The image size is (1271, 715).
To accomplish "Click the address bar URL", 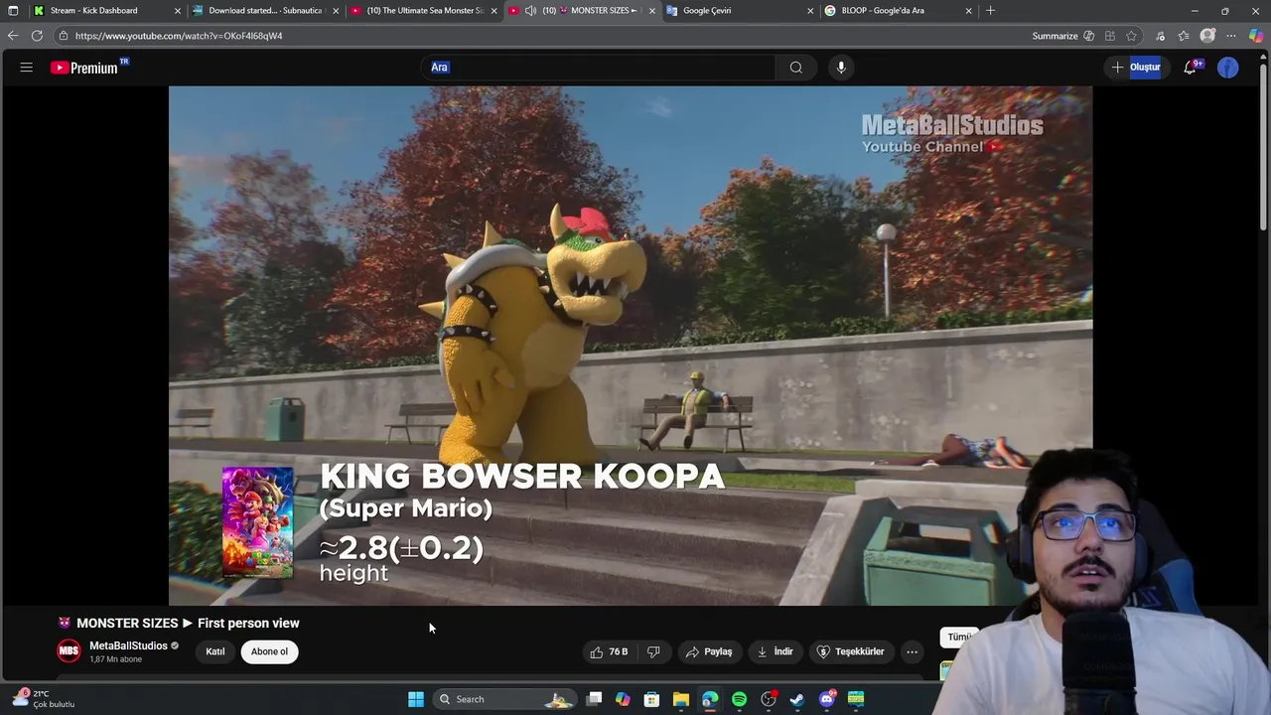I will tap(179, 36).
